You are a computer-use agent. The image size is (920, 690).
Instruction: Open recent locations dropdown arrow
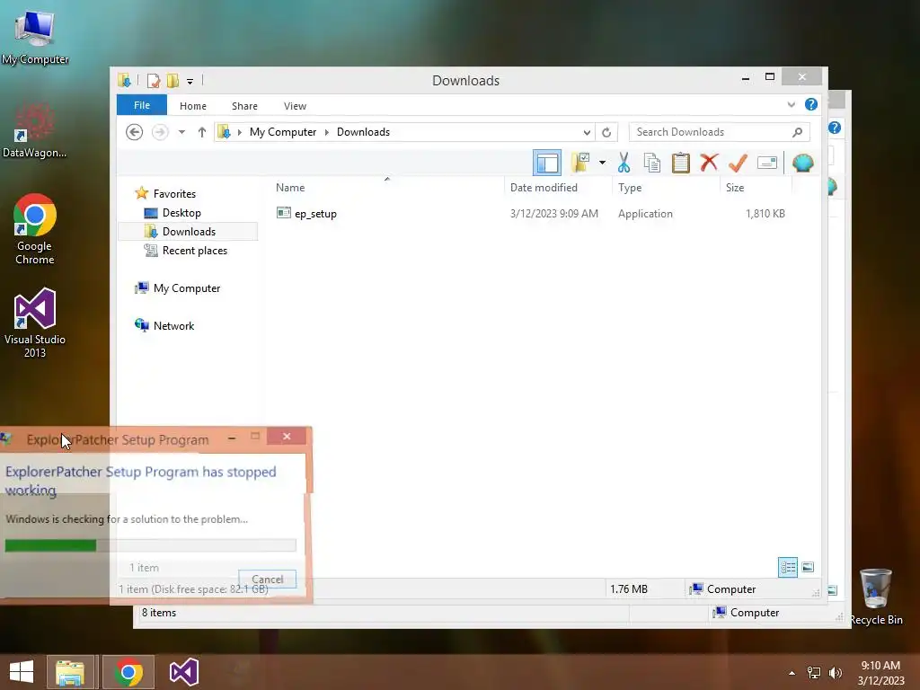(x=181, y=132)
